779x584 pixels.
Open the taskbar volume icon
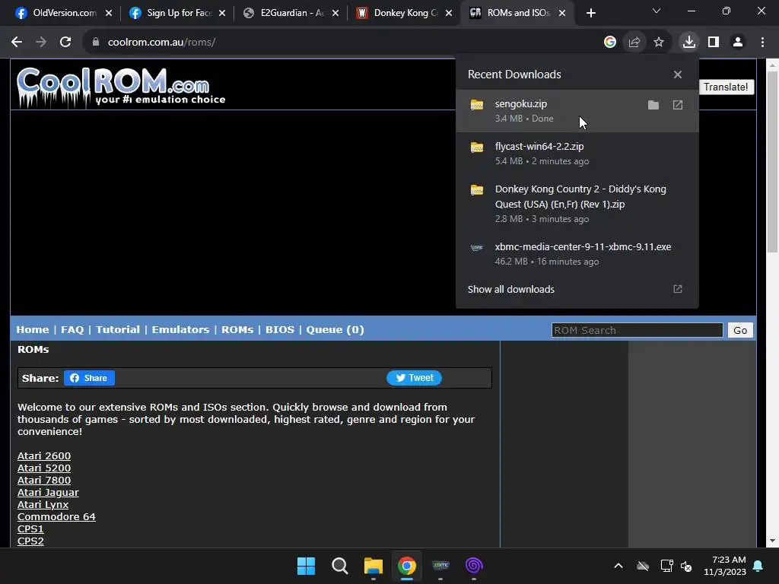tap(686, 566)
